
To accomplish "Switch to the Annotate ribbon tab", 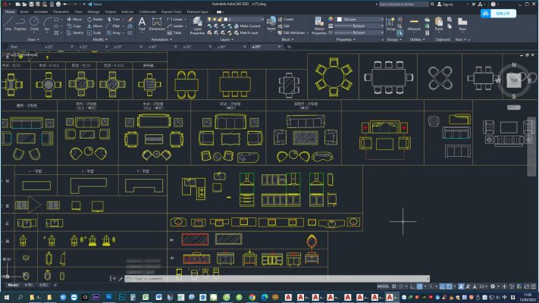I will (x=41, y=12).
